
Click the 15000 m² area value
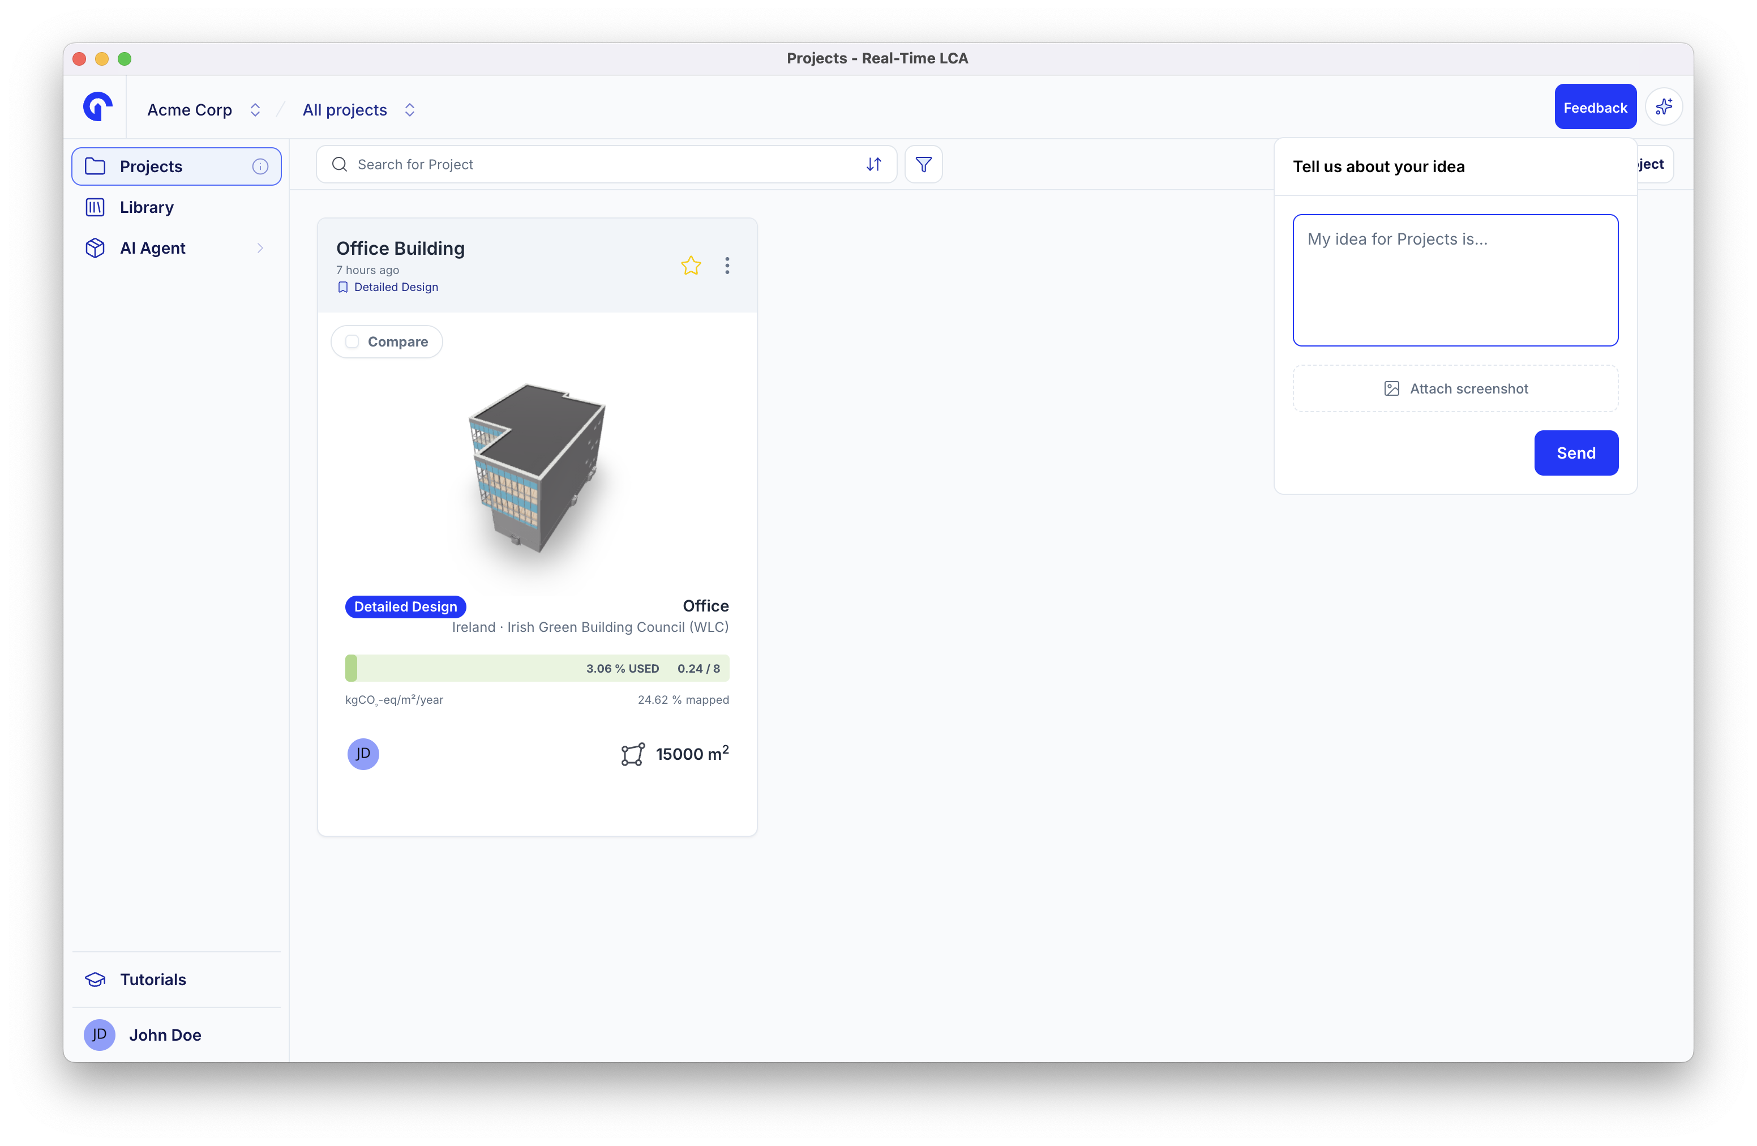point(692,753)
